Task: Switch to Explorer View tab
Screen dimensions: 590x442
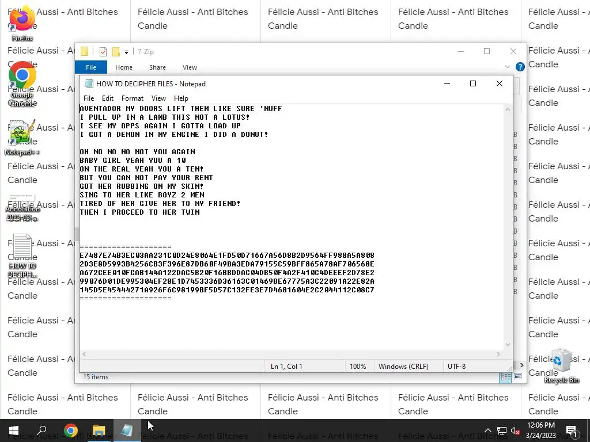Action: click(190, 67)
